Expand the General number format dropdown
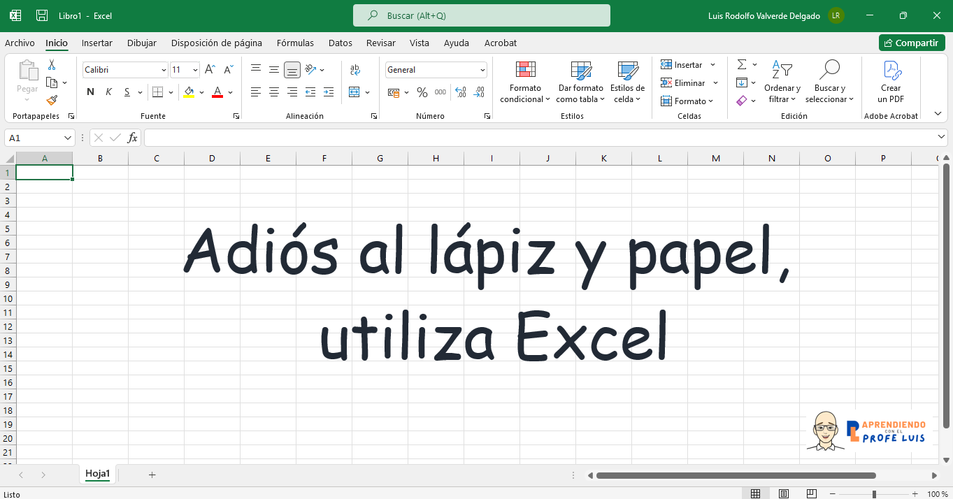Image resolution: width=953 pixels, height=499 pixels. pos(482,70)
